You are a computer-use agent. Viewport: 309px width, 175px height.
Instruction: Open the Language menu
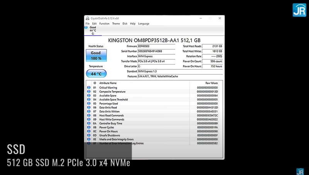click(144, 24)
